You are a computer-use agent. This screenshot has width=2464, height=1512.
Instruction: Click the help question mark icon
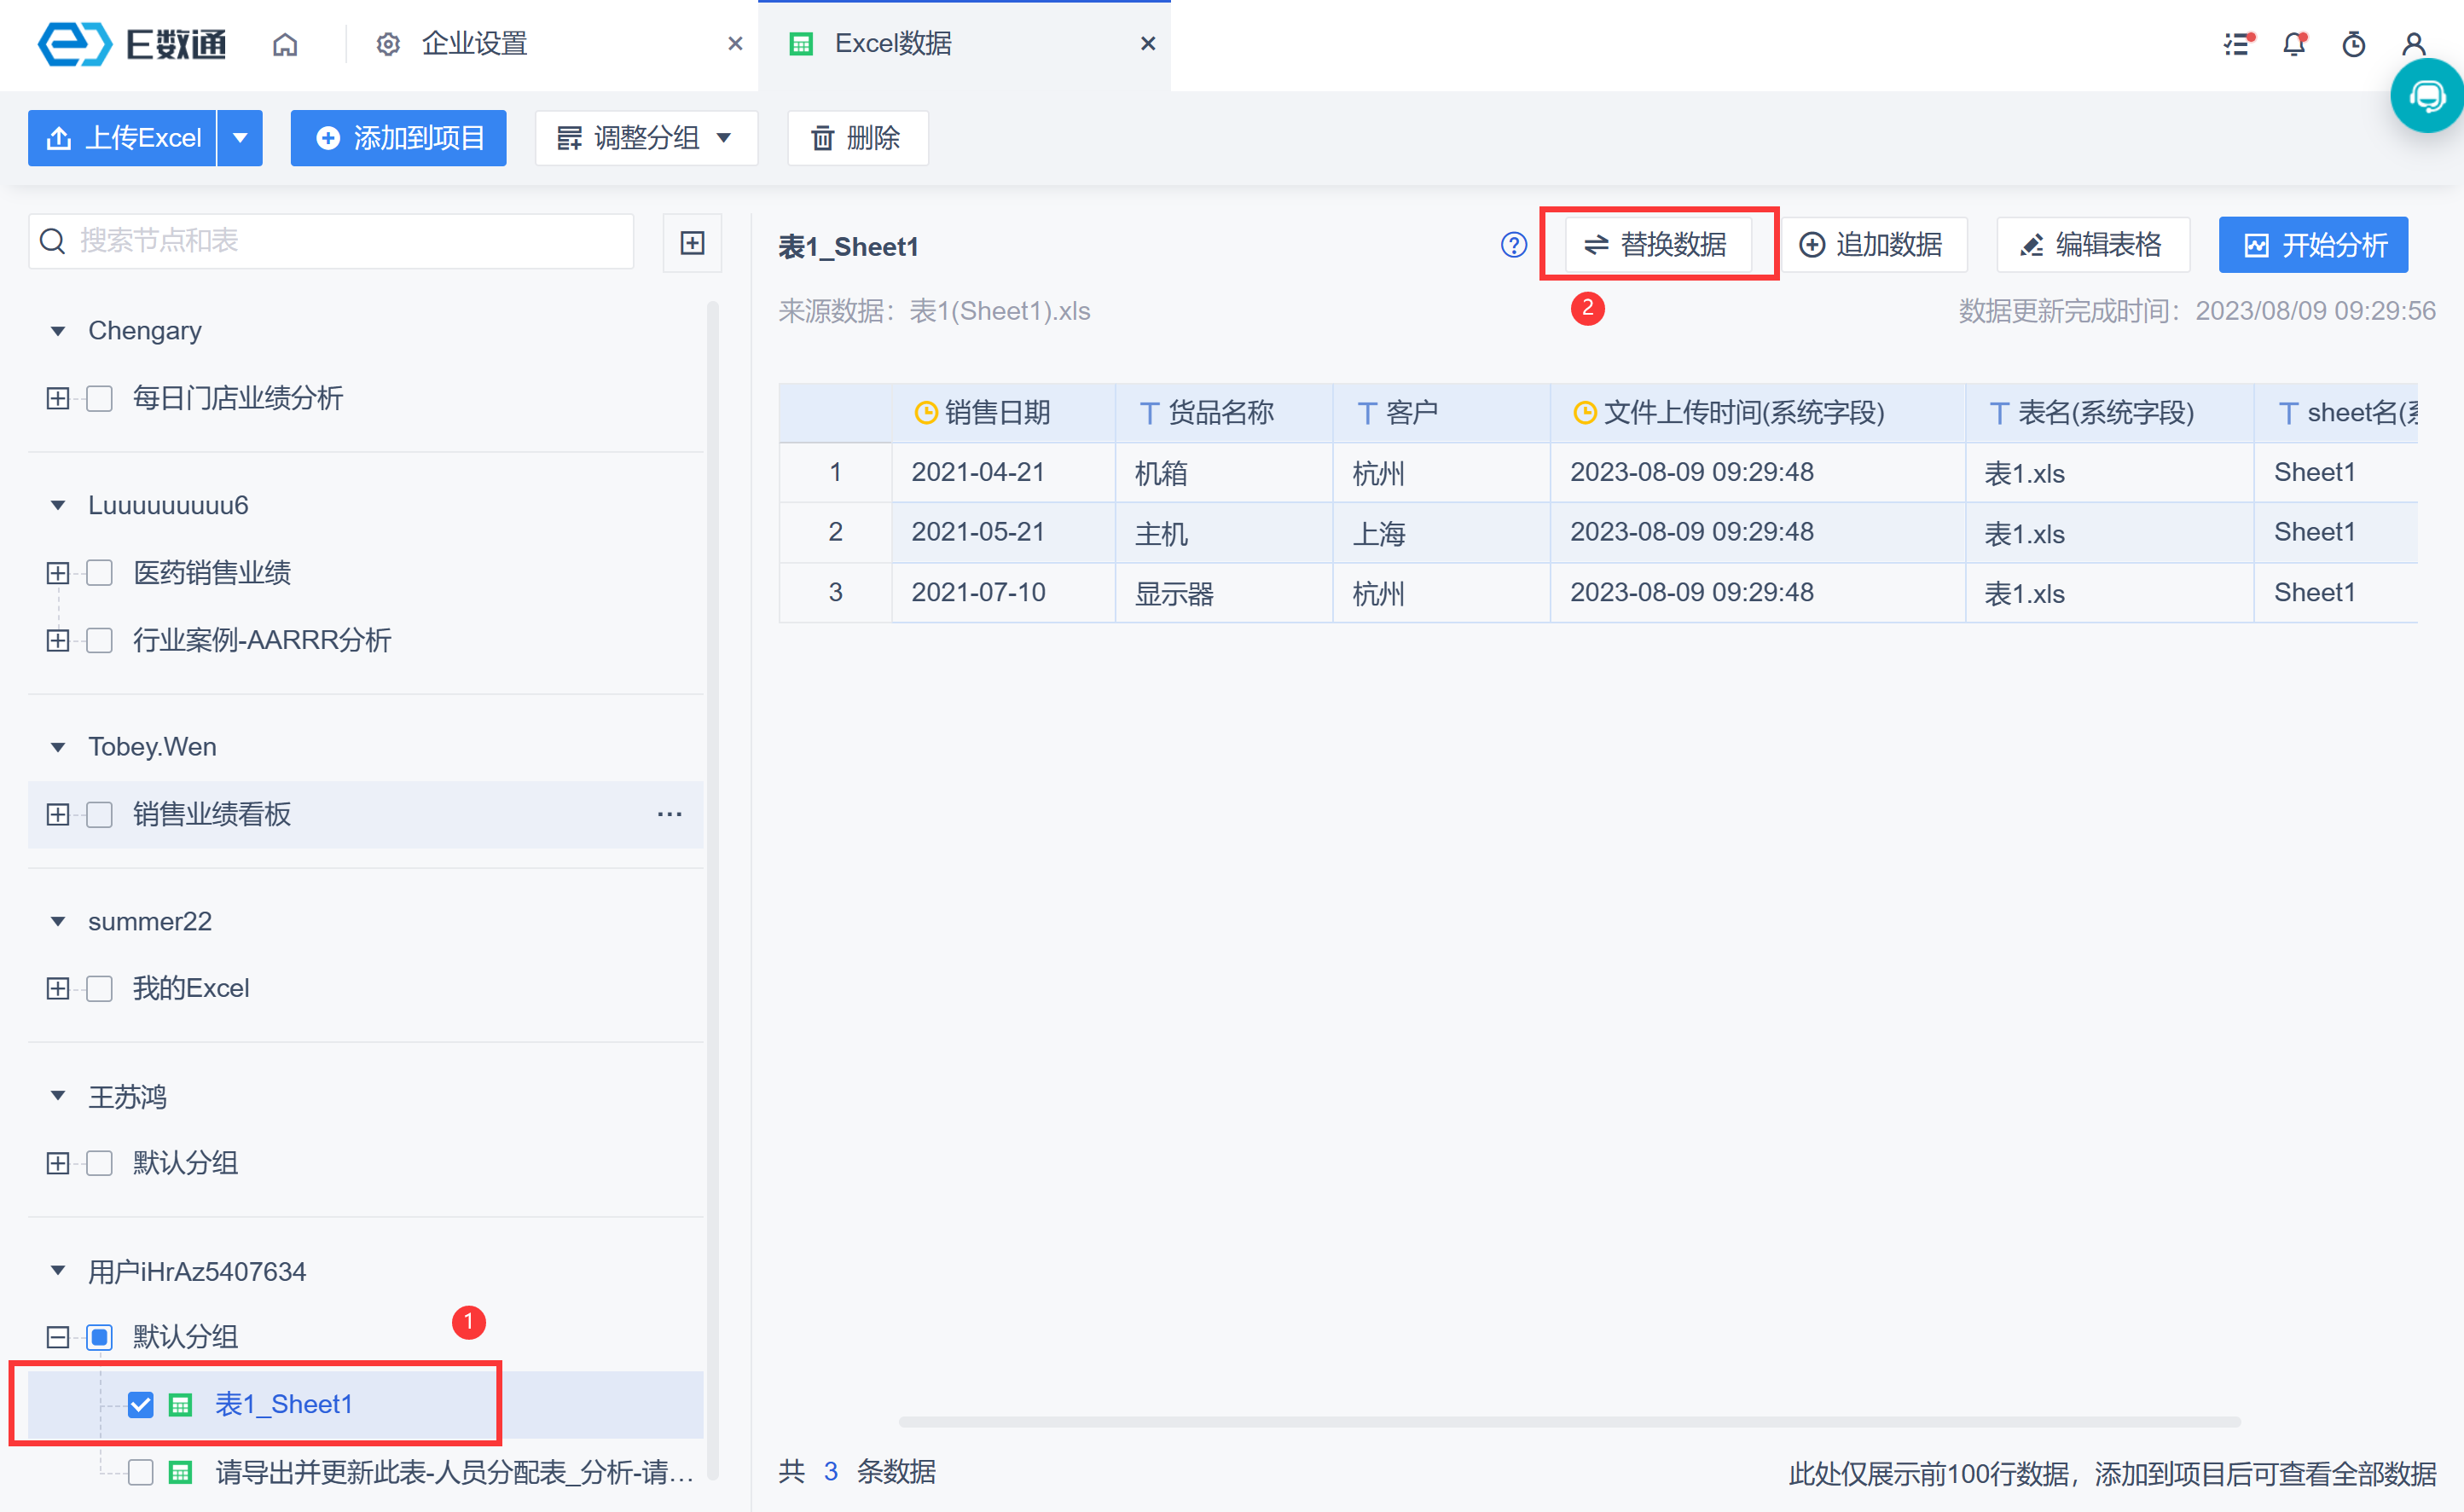[1513, 245]
